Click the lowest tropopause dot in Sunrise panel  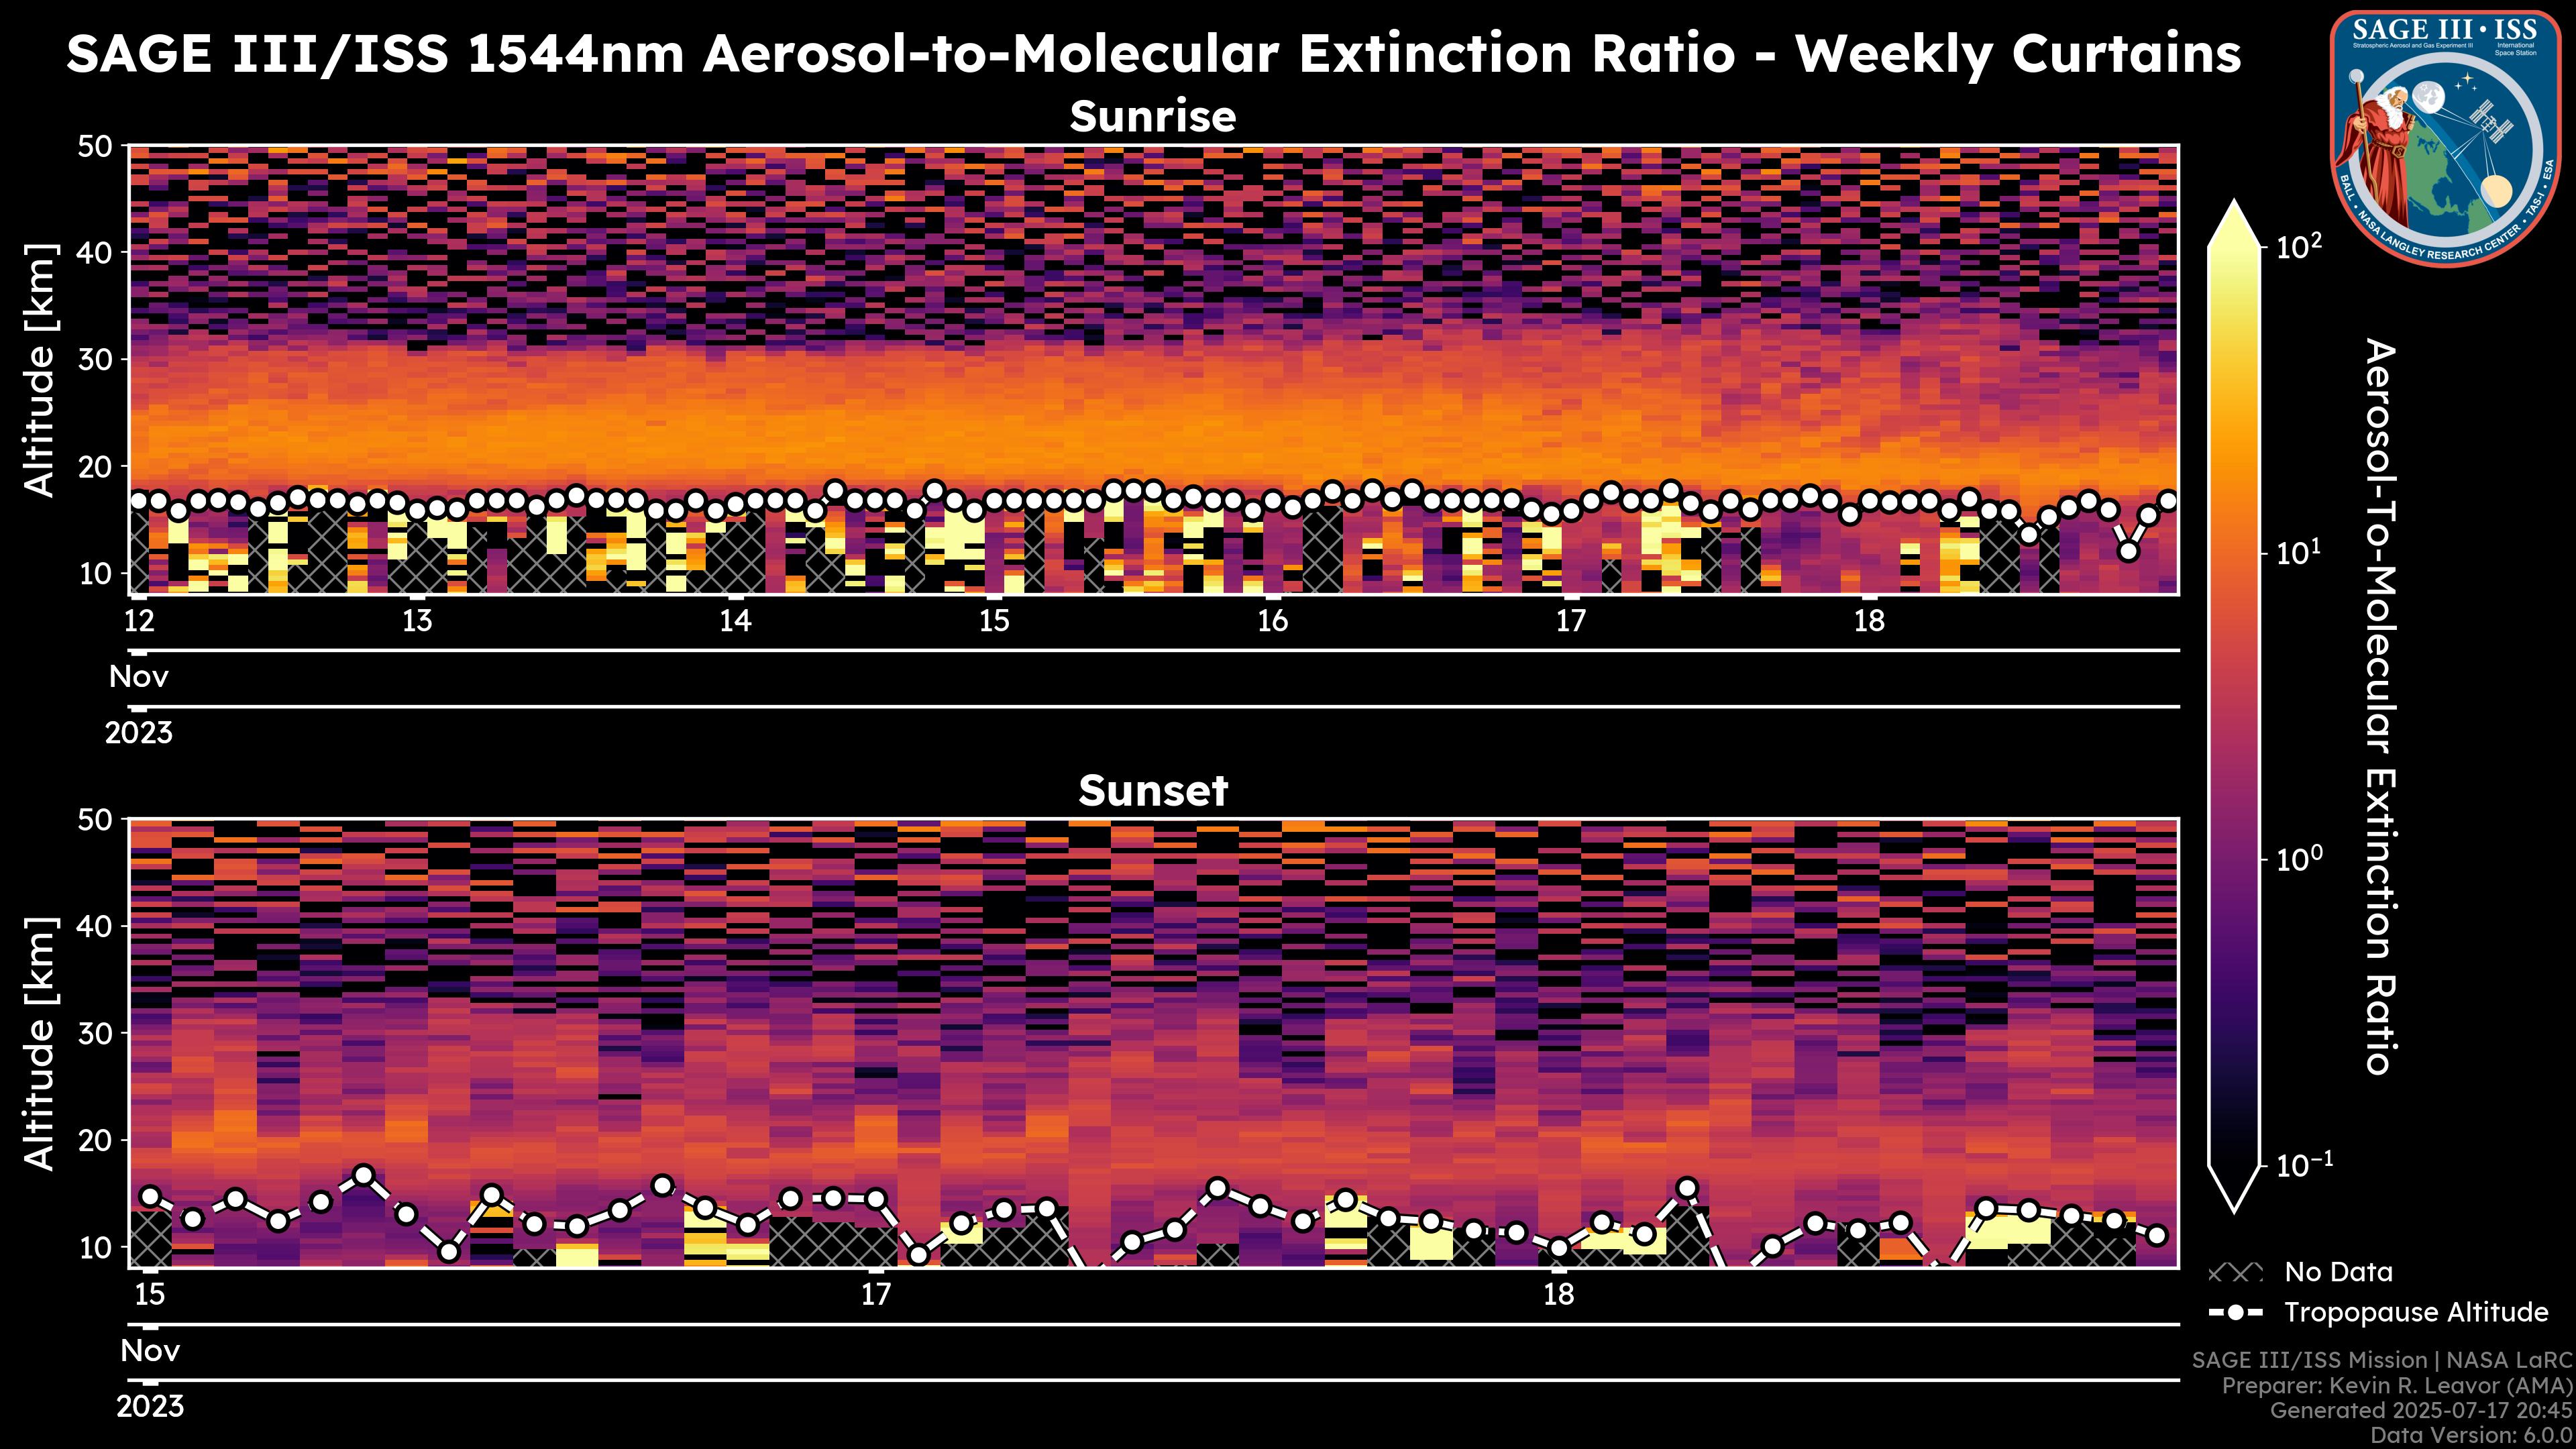(2128, 551)
